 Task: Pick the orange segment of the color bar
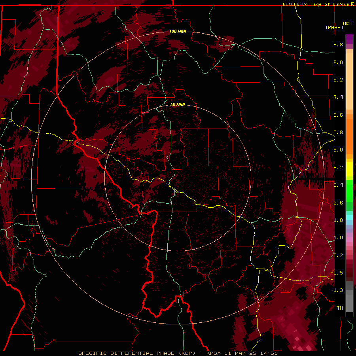point(349,136)
